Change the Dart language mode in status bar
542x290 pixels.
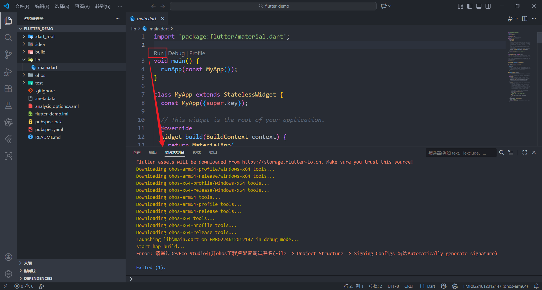click(431, 286)
